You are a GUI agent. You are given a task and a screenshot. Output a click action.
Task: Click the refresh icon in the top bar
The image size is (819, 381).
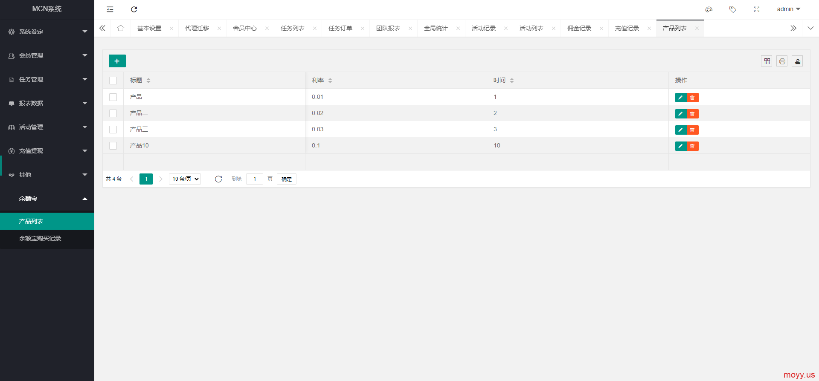[134, 9]
